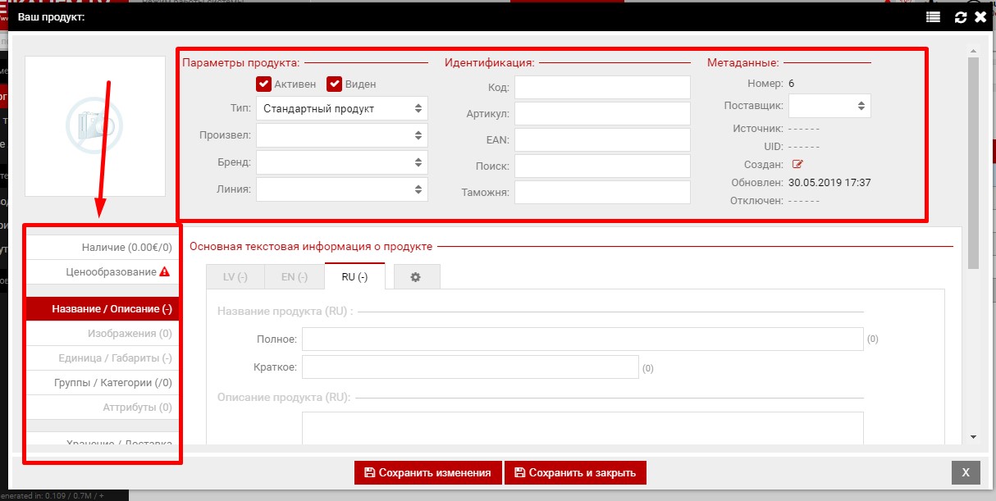Toggle the Виден checkbox
996x501 pixels.
(x=334, y=84)
